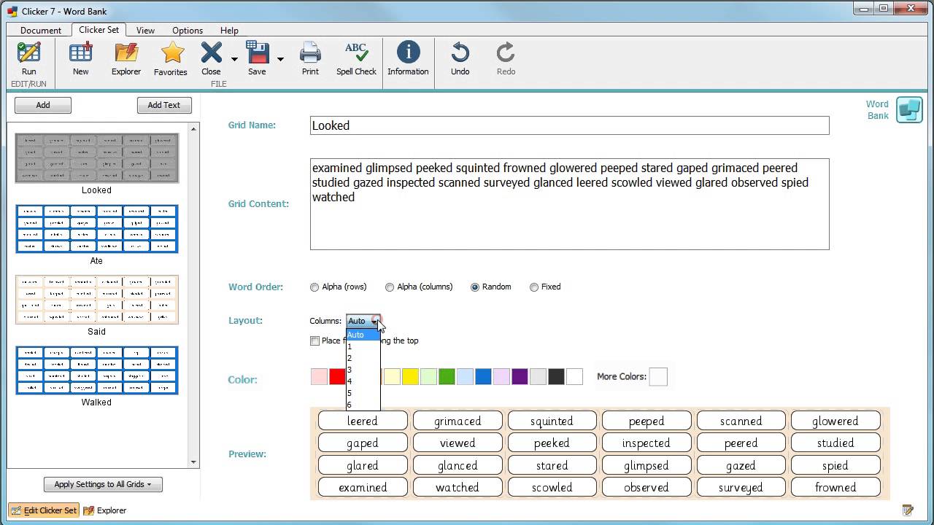Switch to the Clicker Set tab
Viewport: 934px width, 525px height.
click(x=99, y=30)
